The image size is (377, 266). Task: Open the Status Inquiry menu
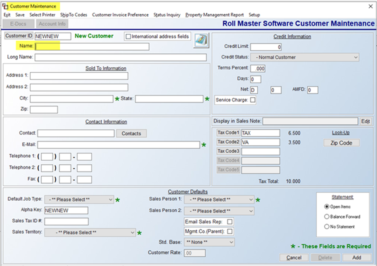pos(167,15)
